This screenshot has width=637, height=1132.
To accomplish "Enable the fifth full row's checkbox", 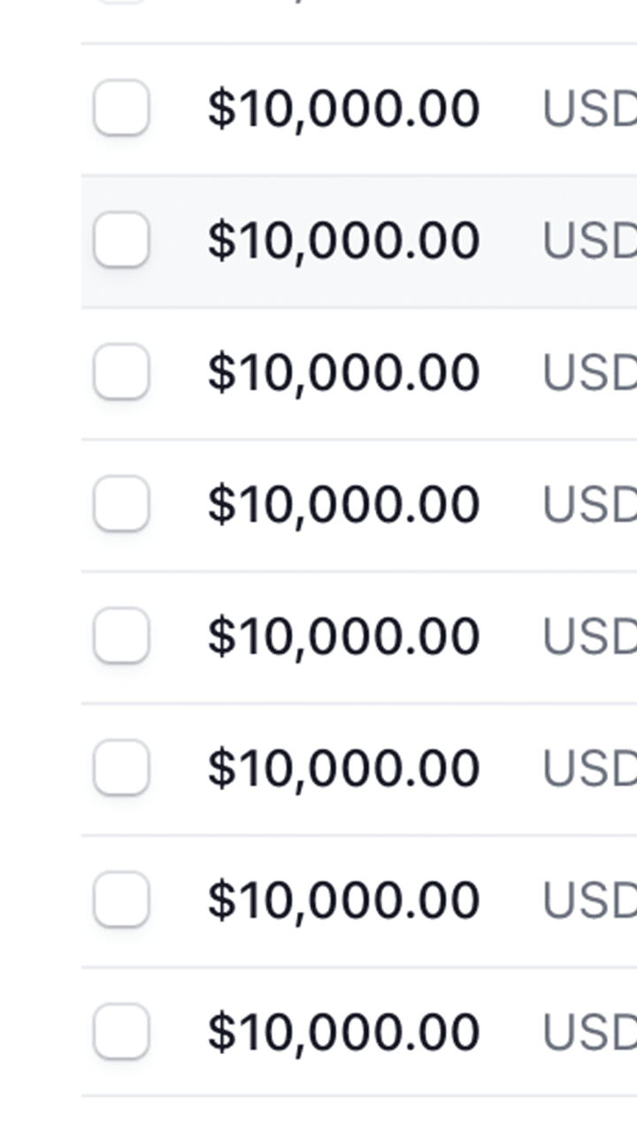I will [121, 635].
